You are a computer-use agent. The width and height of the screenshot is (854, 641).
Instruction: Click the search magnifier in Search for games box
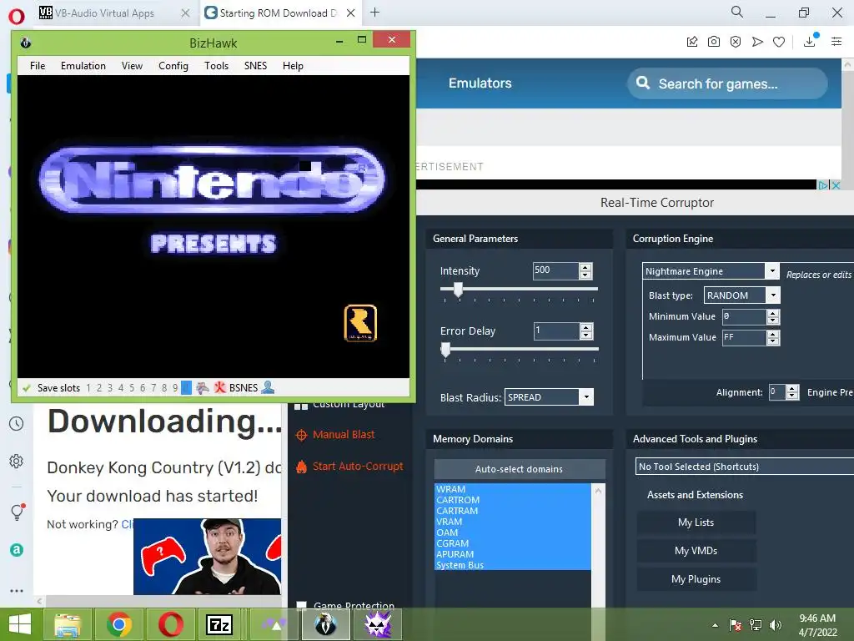(x=643, y=83)
